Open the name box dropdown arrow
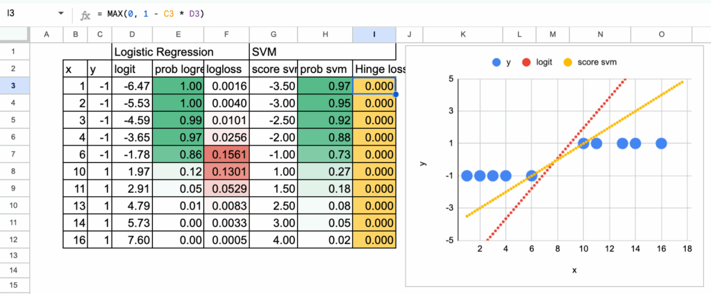The height and width of the screenshot is (294, 711). point(61,14)
